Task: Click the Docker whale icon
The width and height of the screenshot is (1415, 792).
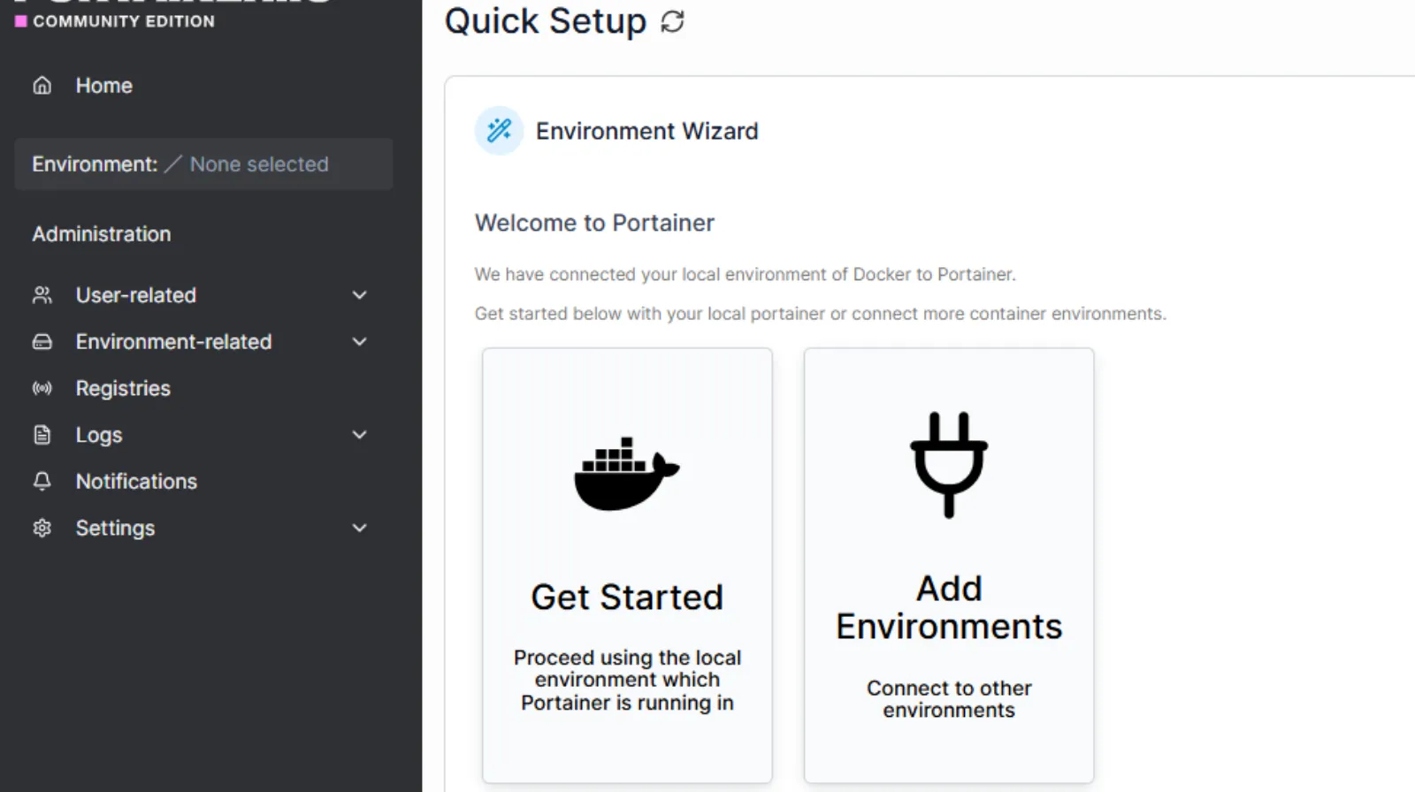Action: pyautogui.click(x=626, y=473)
